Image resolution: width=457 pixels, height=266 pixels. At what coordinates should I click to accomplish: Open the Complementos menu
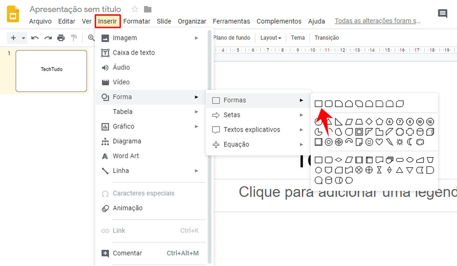tap(279, 21)
